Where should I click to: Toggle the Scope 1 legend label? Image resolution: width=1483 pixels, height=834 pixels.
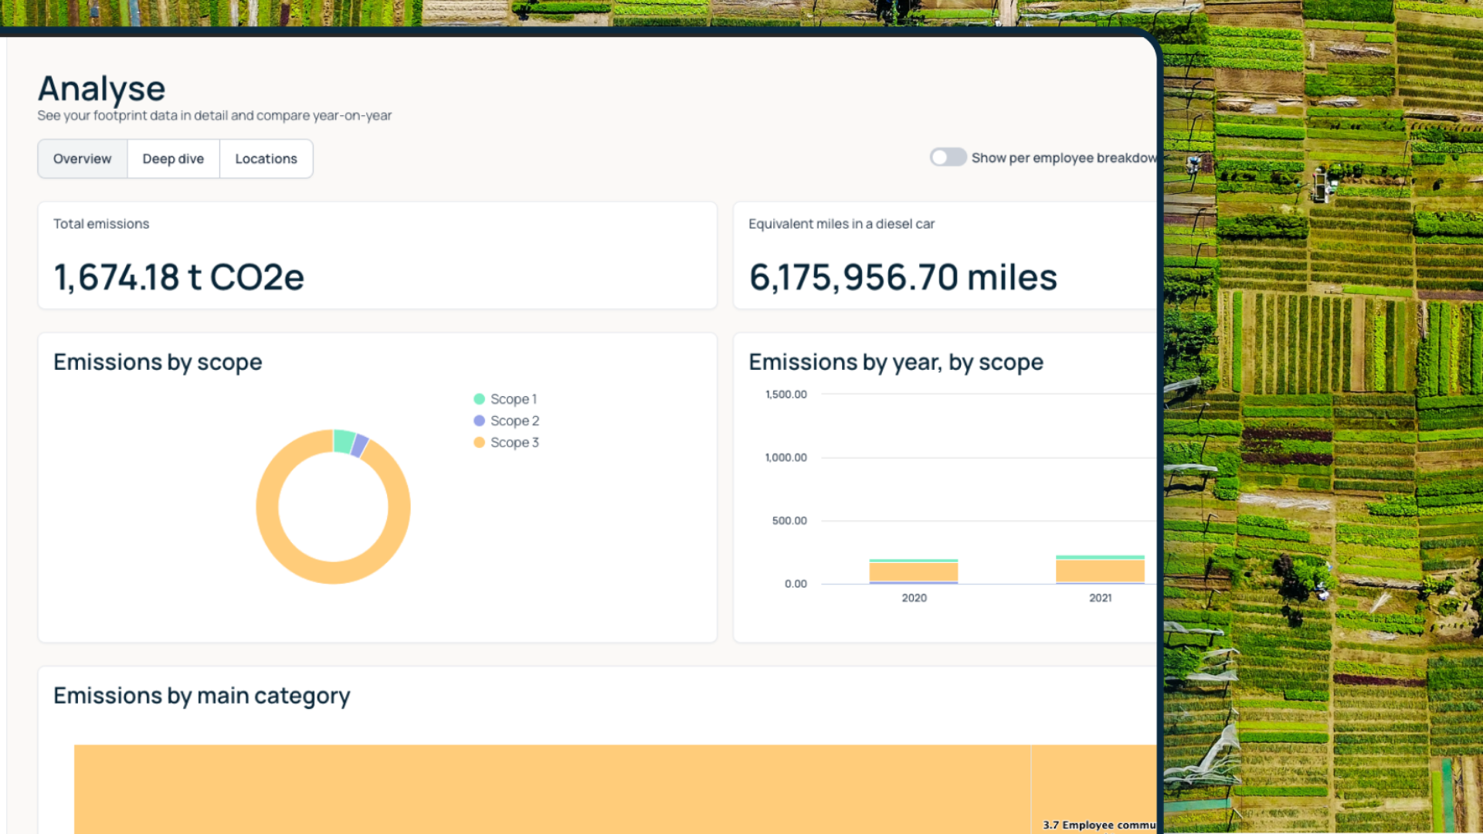[513, 399]
